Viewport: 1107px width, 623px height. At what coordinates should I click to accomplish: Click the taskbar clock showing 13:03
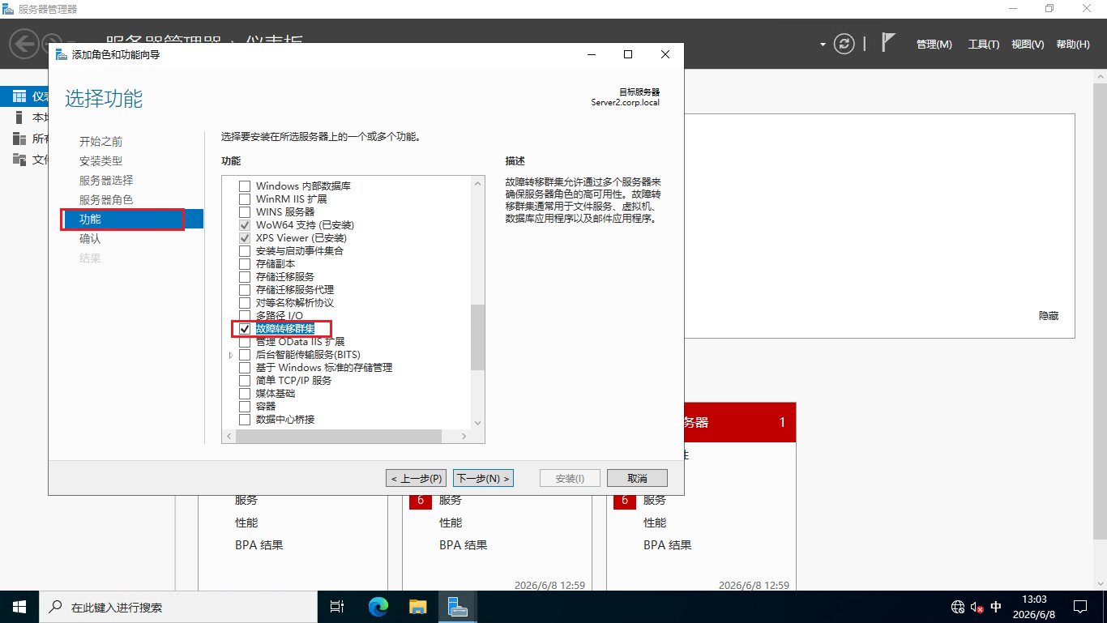point(1034,607)
